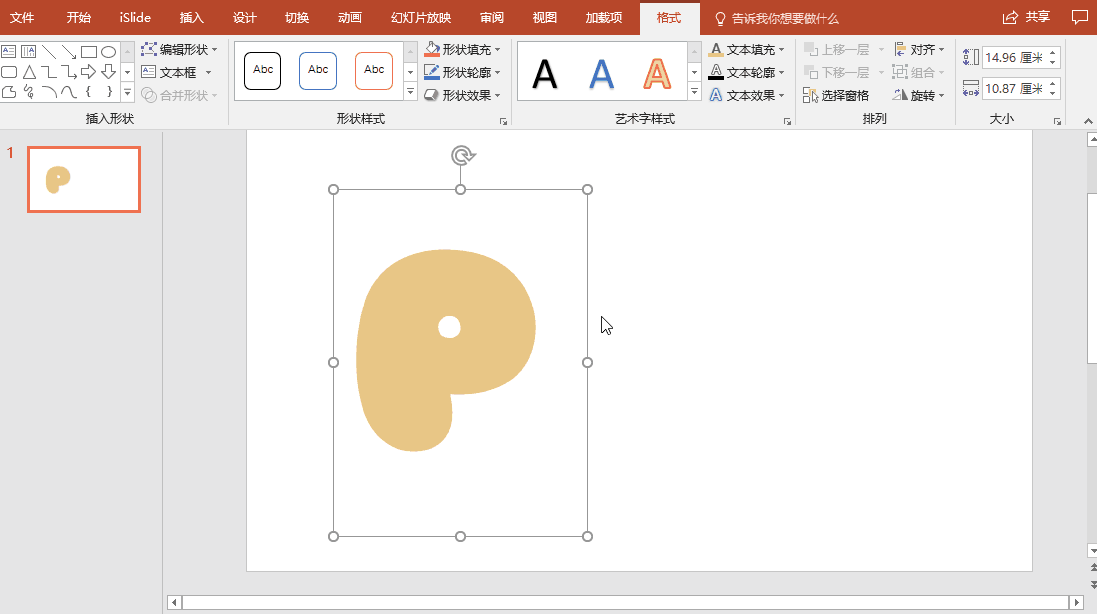The width and height of the screenshot is (1097, 614).
Task: Choose the left brace shape
Action: [88, 92]
